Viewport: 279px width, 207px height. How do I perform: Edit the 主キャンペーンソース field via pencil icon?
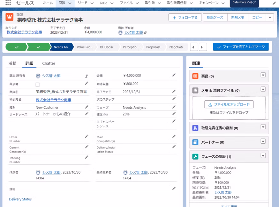click(x=174, y=121)
